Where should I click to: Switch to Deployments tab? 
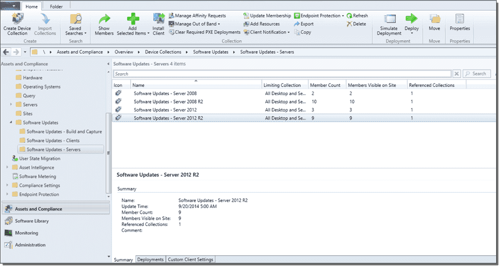[x=150, y=259]
